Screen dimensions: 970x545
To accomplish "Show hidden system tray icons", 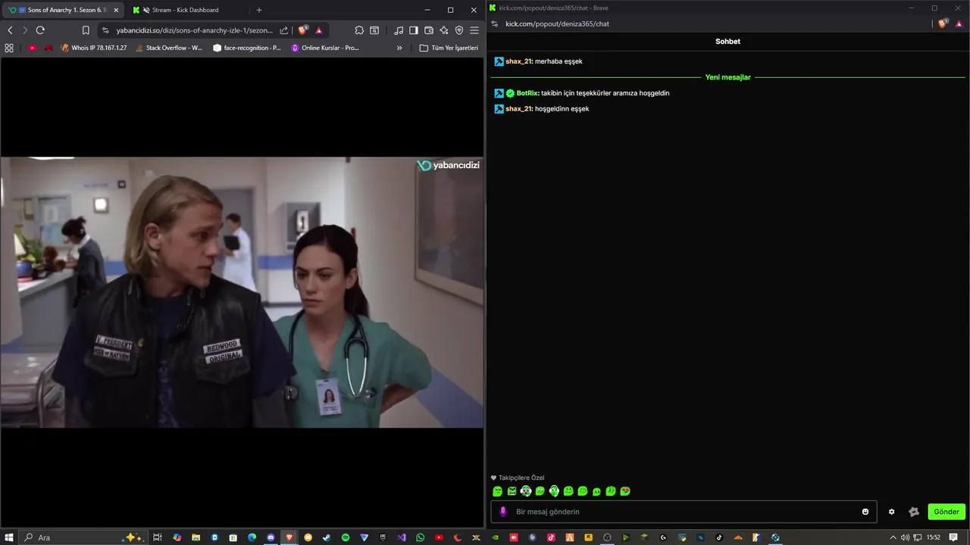I will [x=893, y=537].
